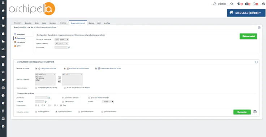Open the Suivi tab

(99, 23)
